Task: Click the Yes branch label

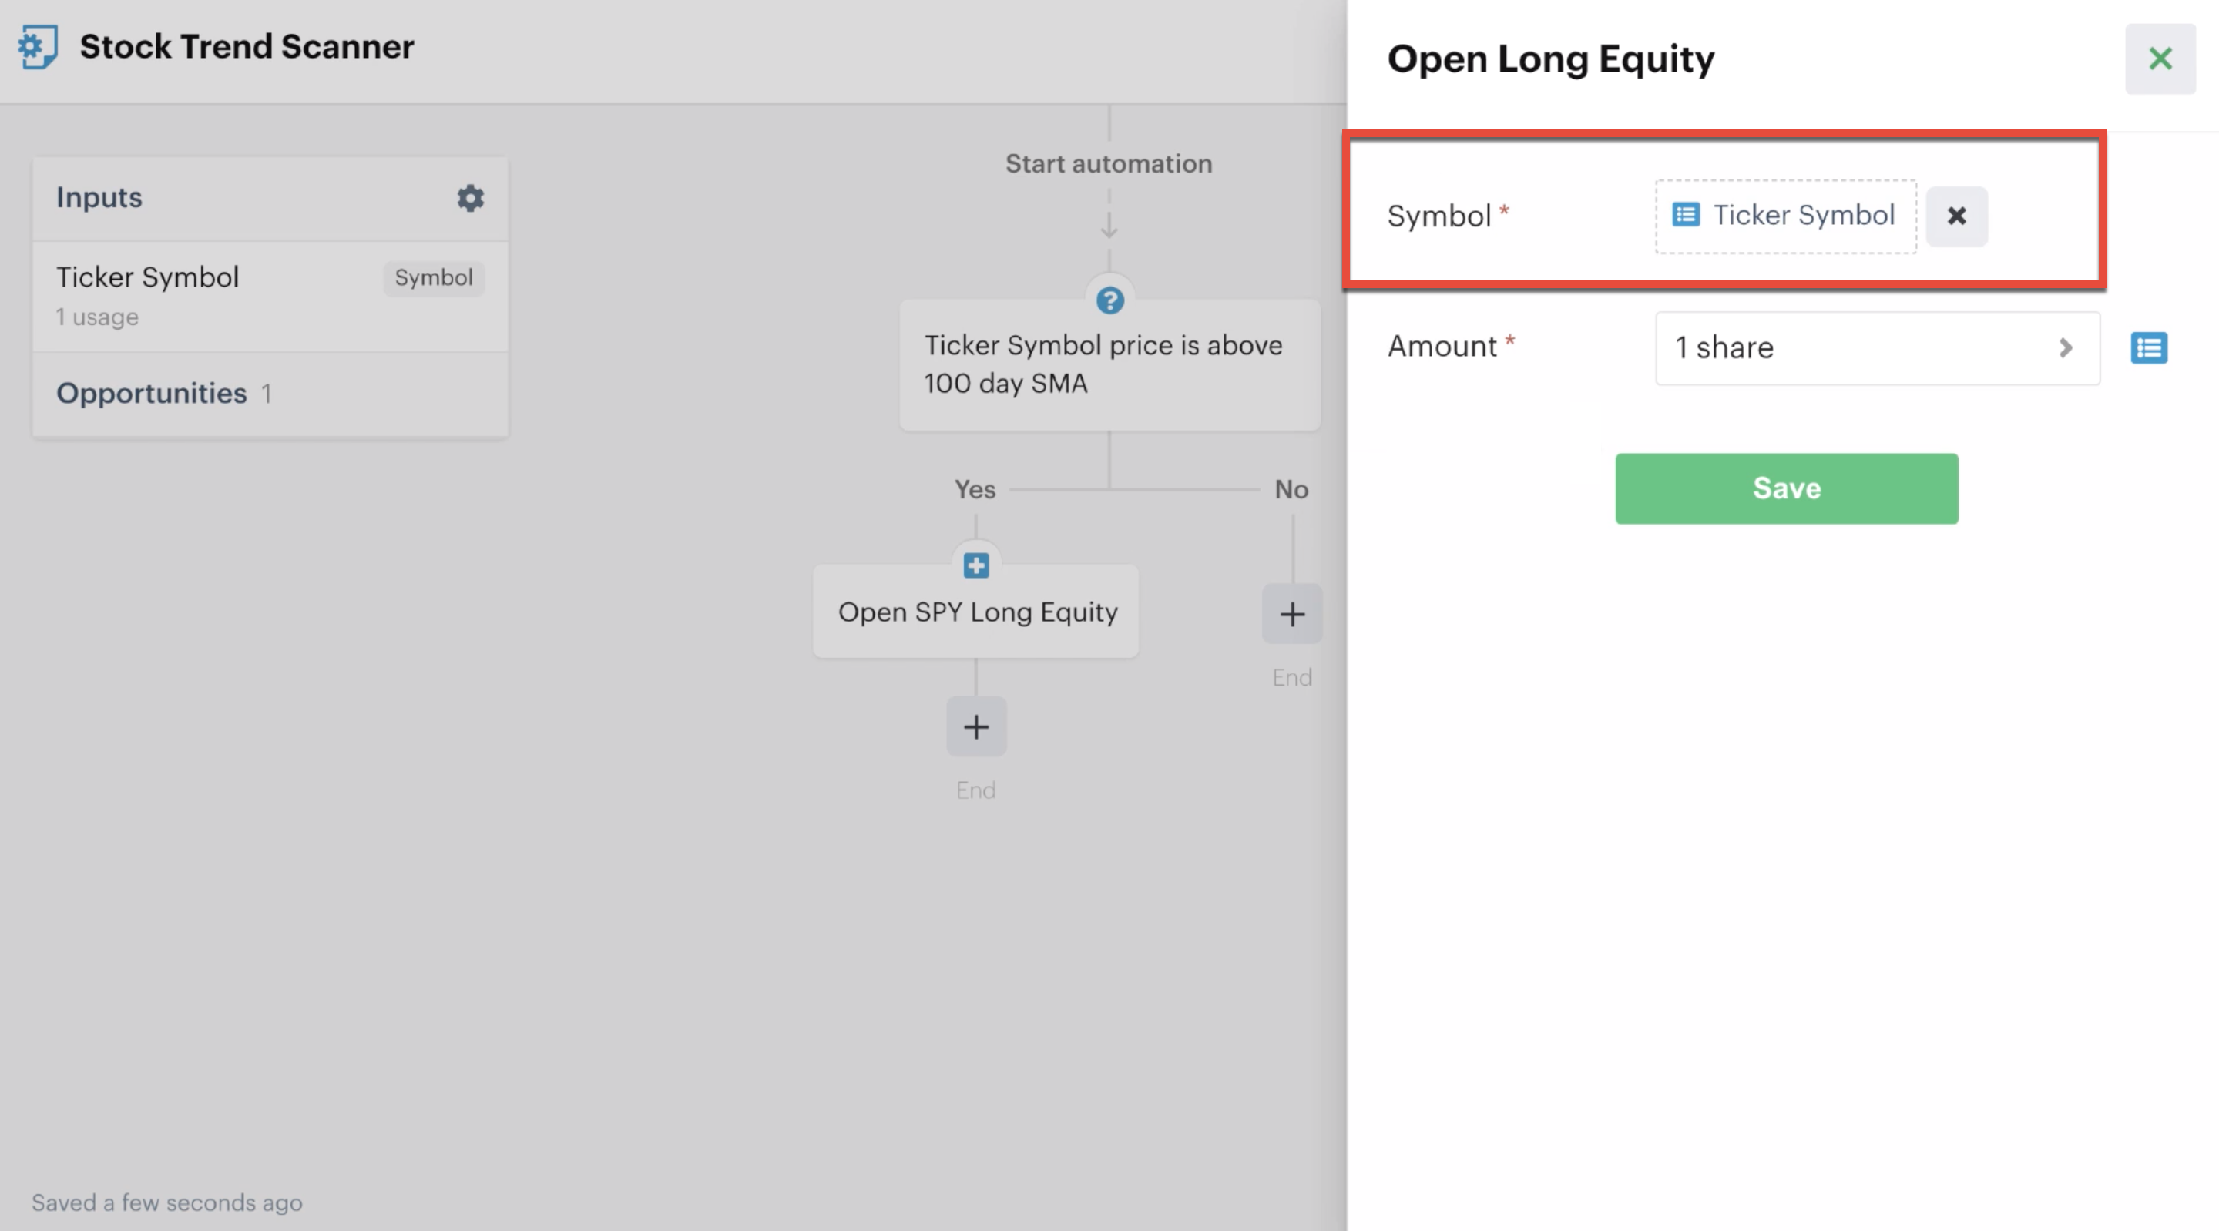Action: 974,489
